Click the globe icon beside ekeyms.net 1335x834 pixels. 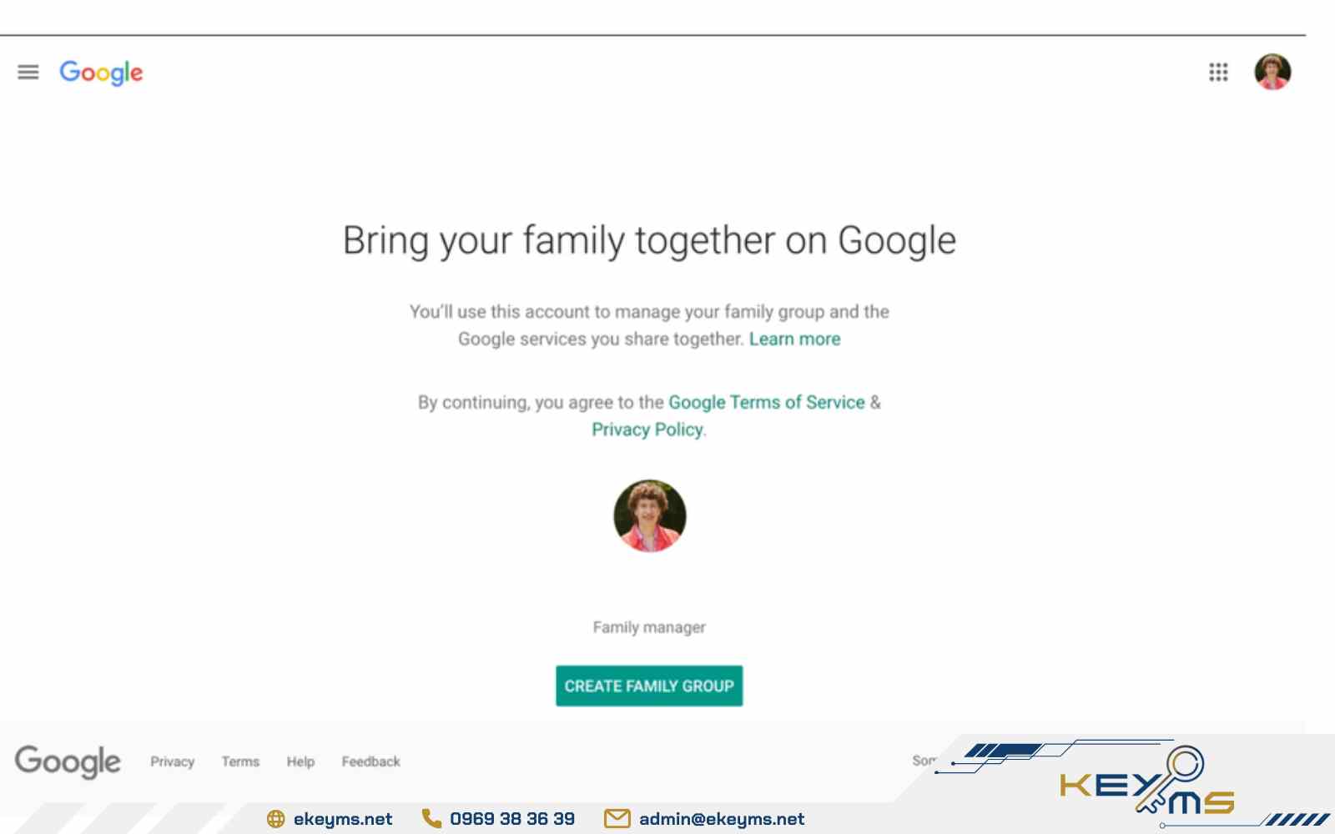(x=275, y=819)
